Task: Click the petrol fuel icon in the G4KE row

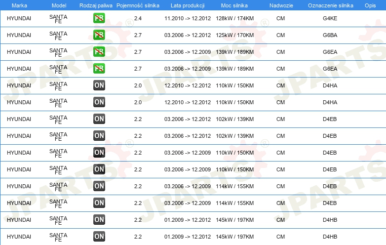Action: [99, 18]
